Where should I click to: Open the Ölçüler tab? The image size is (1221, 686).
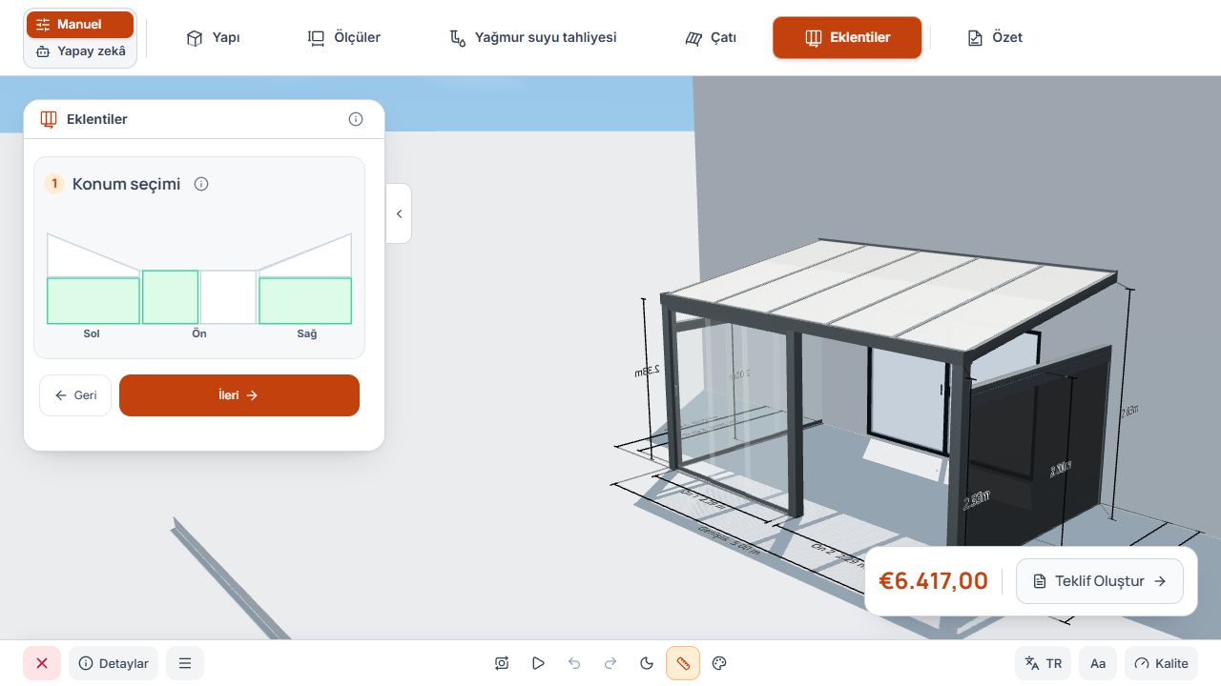[343, 38]
